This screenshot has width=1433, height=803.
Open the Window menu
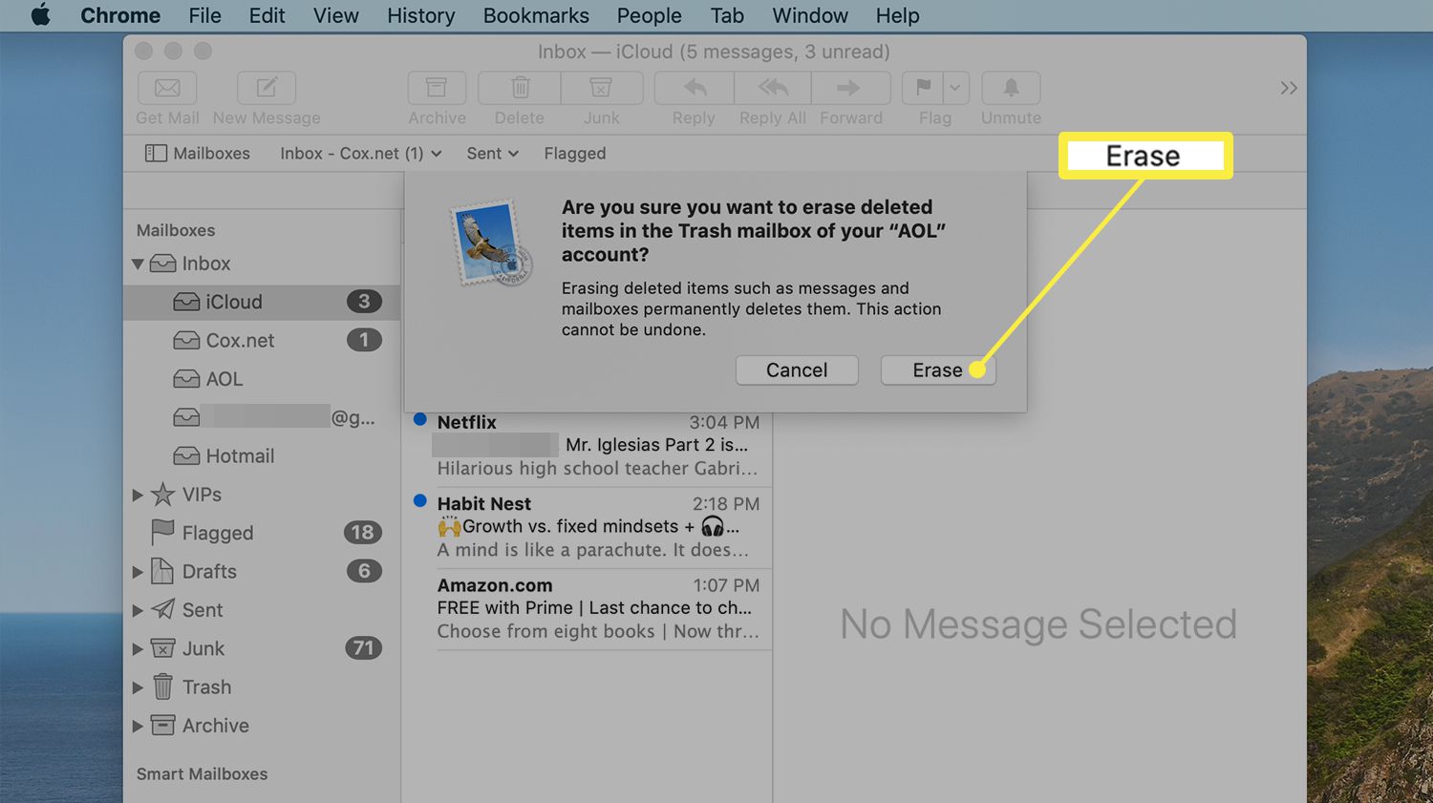pos(810,15)
